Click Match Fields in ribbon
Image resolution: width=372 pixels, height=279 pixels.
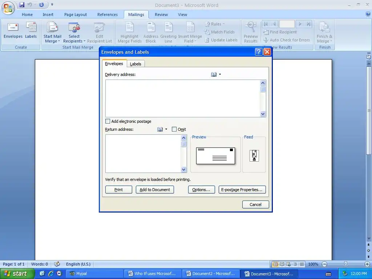click(x=219, y=32)
